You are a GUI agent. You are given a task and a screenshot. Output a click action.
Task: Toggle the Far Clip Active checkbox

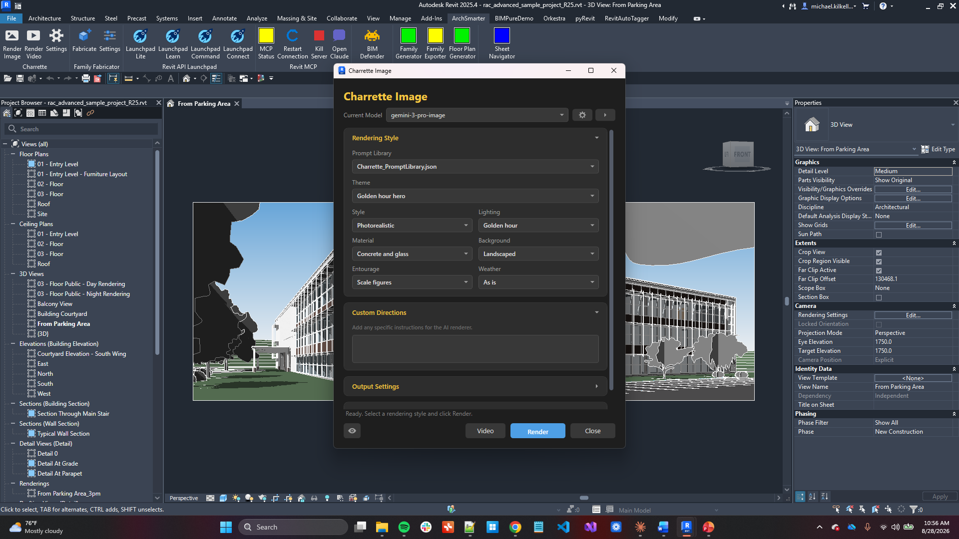[x=879, y=270]
